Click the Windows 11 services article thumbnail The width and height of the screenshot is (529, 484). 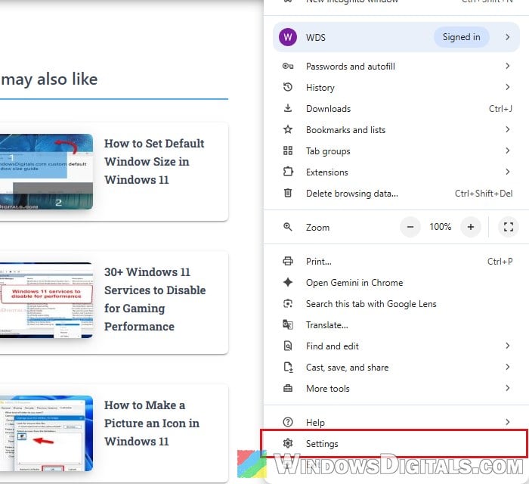point(46,300)
